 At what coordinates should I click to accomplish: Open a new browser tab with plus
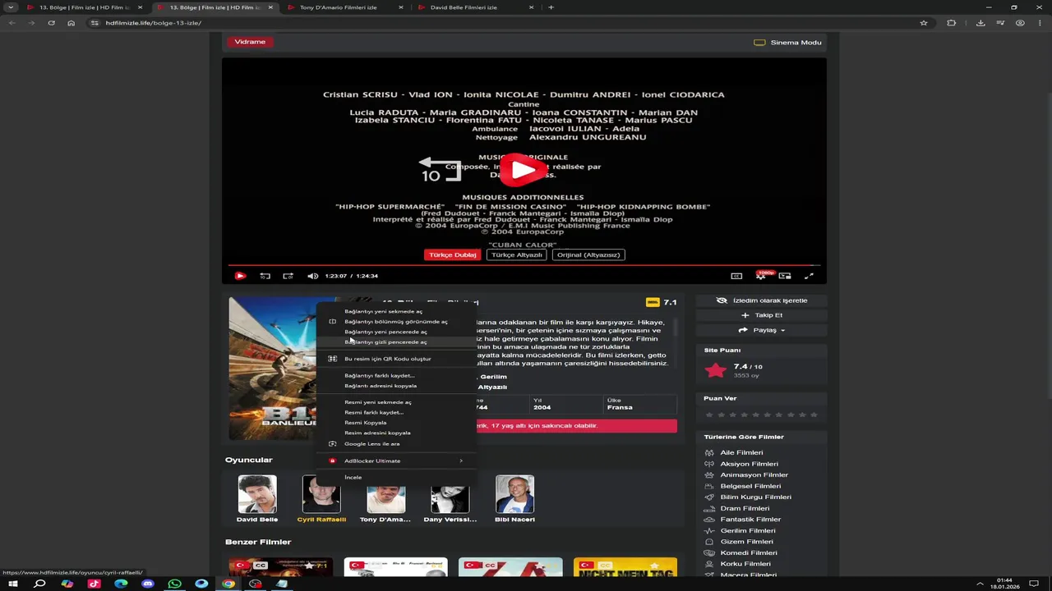551,7
